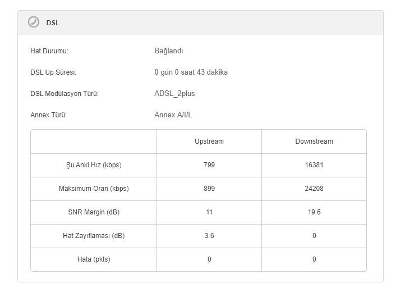Screen dimensions: 405x288
Task: Select downstream maximum rate 24208
Action: click(x=314, y=189)
